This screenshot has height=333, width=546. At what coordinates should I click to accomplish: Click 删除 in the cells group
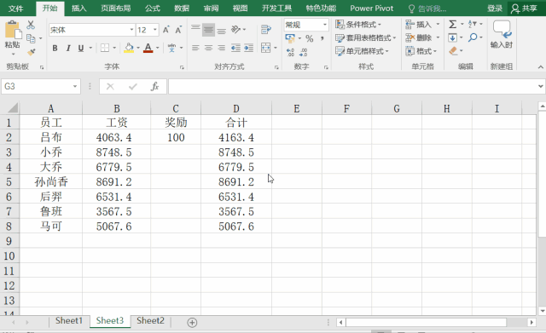pyautogui.click(x=419, y=37)
